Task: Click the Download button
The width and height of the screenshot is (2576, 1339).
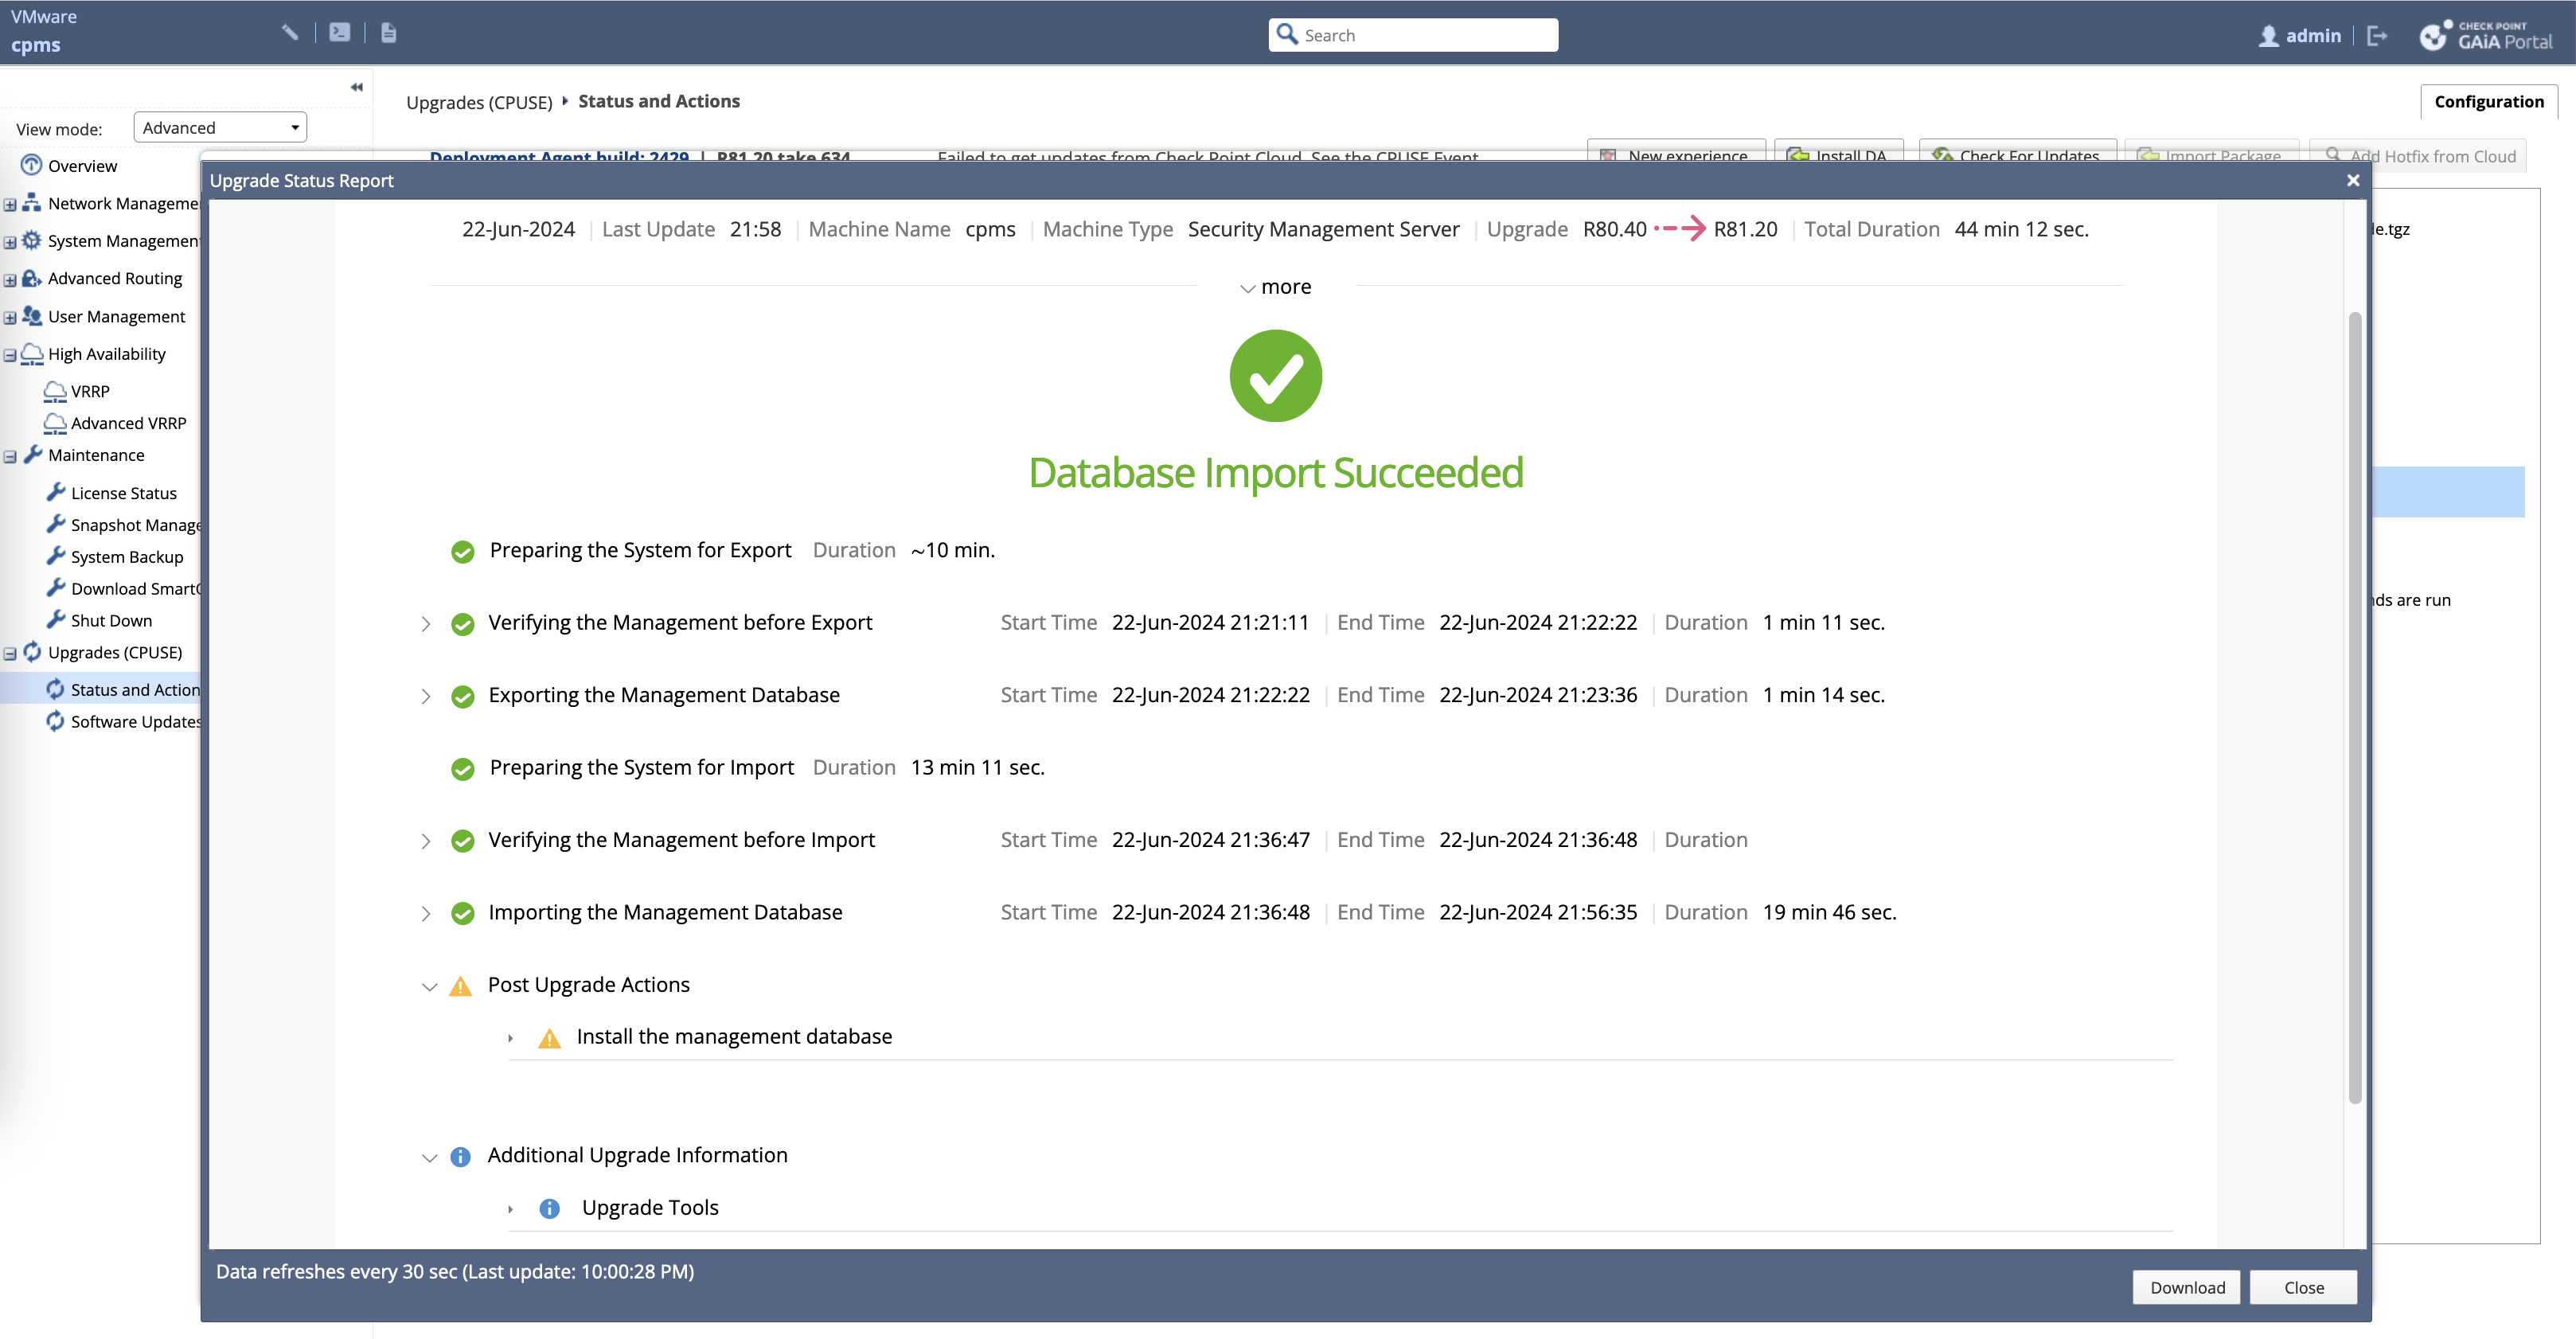Action: click(2187, 1287)
